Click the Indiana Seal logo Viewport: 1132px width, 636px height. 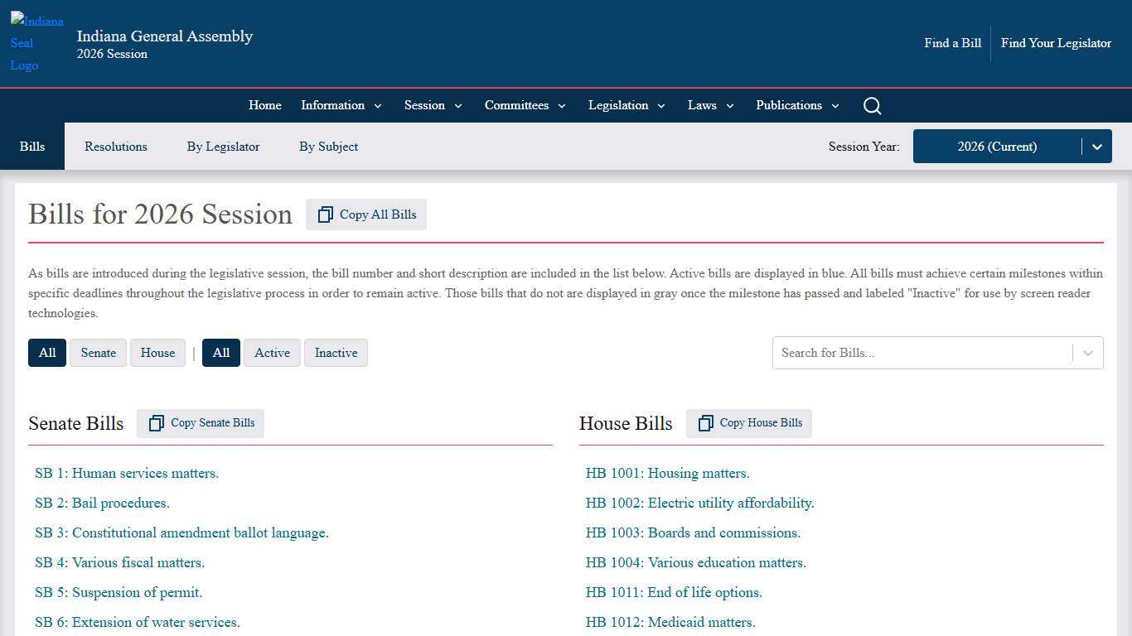tap(36, 43)
